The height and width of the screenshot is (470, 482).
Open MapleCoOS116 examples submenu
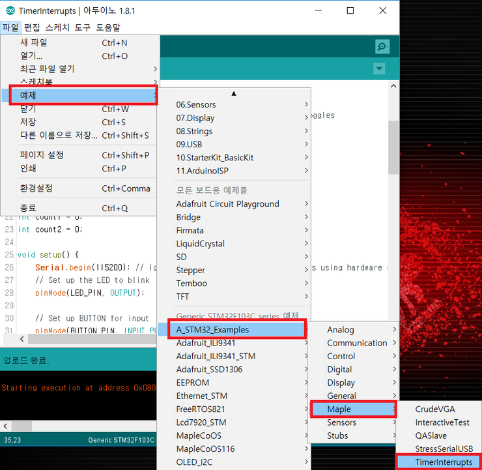click(234, 448)
